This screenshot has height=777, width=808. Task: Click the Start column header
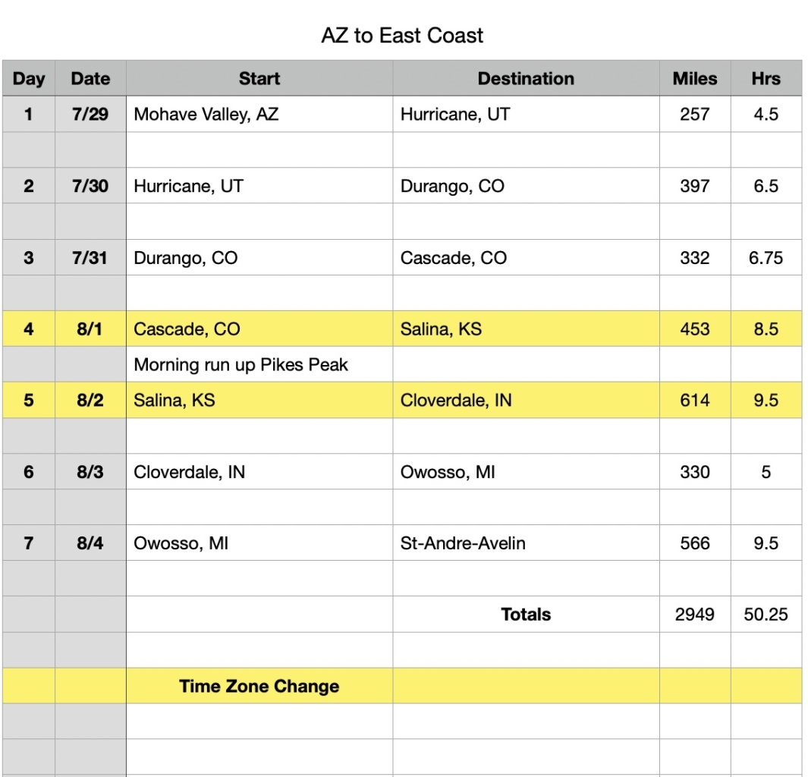259,79
